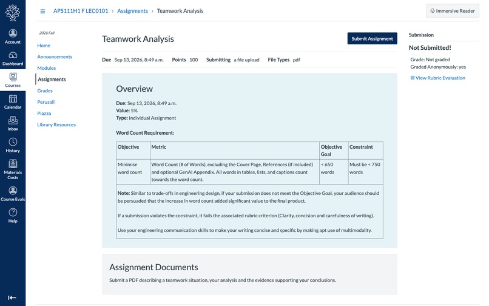Open the Courses navigation item

(x=13, y=80)
